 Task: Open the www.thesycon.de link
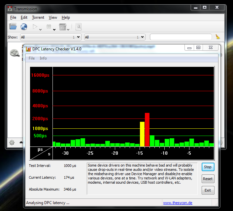tap(178, 203)
